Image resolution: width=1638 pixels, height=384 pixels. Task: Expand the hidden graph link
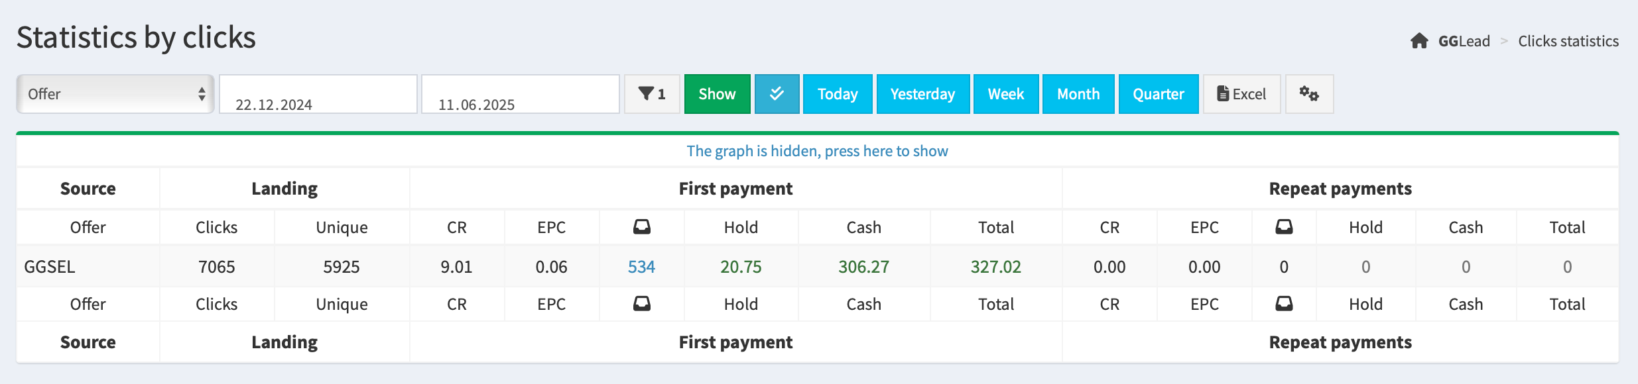pos(817,151)
